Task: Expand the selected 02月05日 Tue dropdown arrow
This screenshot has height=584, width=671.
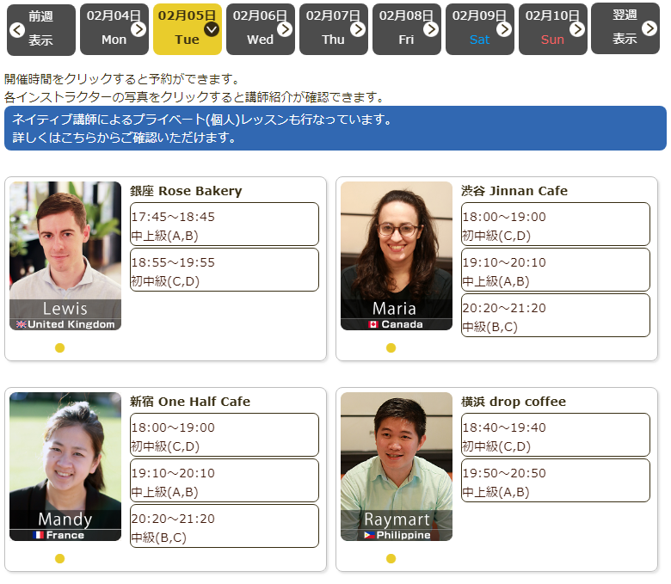Action: (x=212, y=30)
